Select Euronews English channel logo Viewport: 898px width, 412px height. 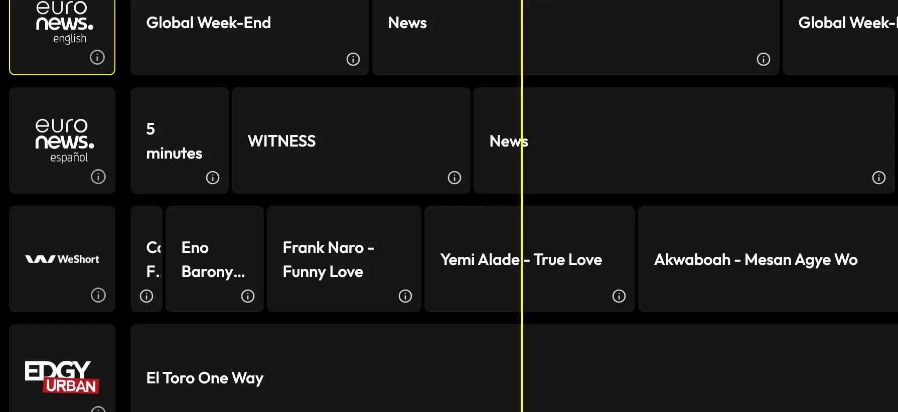[64, 23]
